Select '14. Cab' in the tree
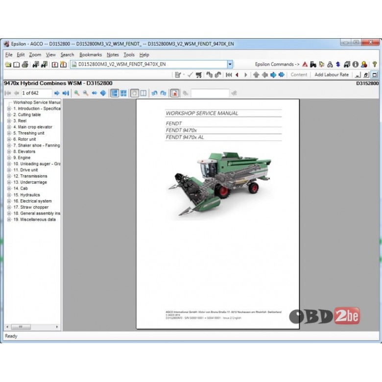This screenshot has height=382, width=382. point(21,189)
